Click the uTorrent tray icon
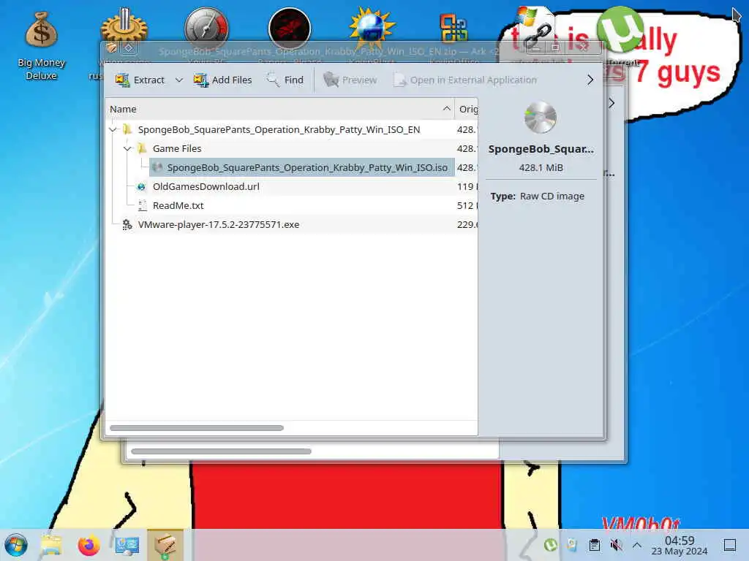This screenshot has width=749, height=561. tap(550, 545)
